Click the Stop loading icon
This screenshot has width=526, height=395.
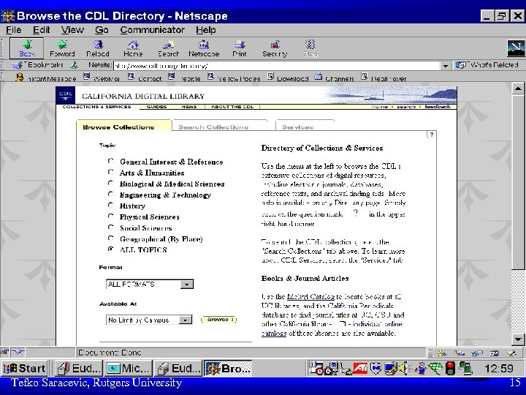(310, 48)
